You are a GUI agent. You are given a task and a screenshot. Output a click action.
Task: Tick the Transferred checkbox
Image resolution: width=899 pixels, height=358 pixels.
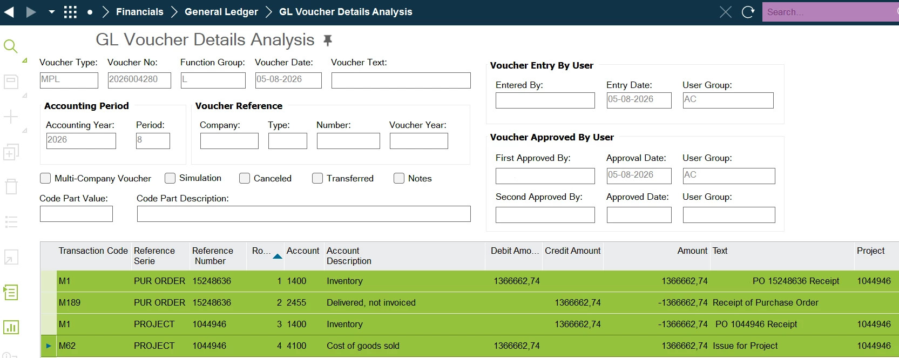coord(317,178)
